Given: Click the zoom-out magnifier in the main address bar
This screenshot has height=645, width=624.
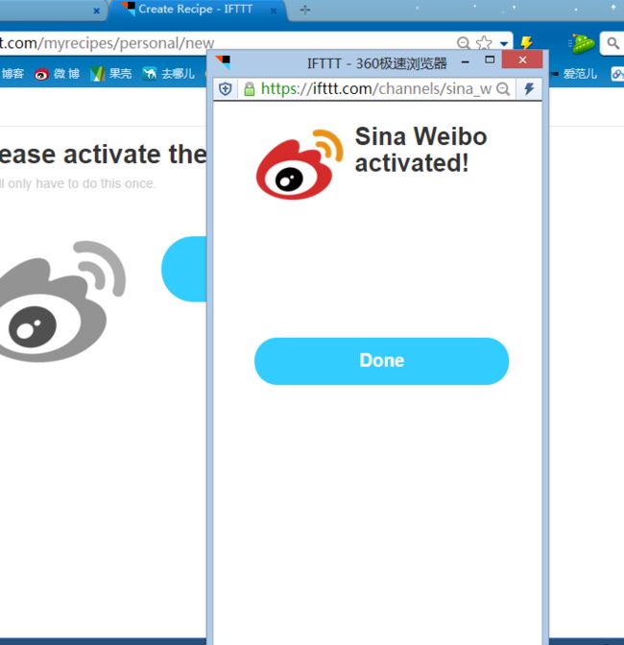Looking at the screenshot, I should [x=464, y=43].
